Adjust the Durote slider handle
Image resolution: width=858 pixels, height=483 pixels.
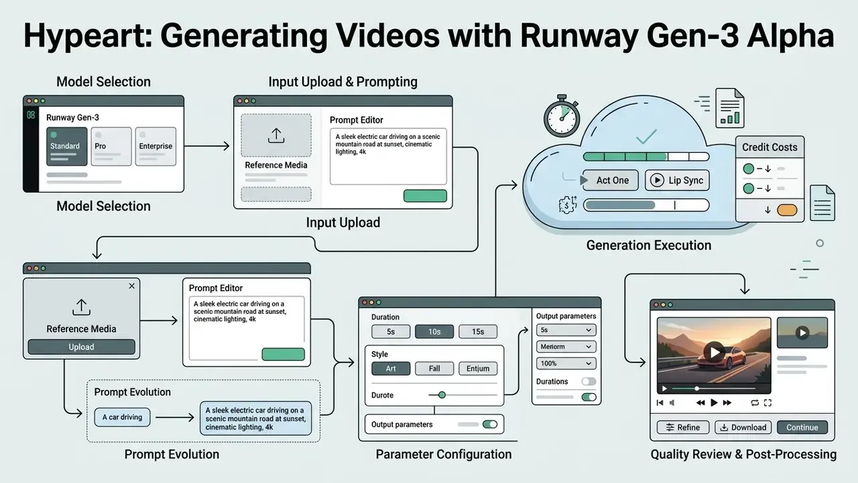point(442,395)
